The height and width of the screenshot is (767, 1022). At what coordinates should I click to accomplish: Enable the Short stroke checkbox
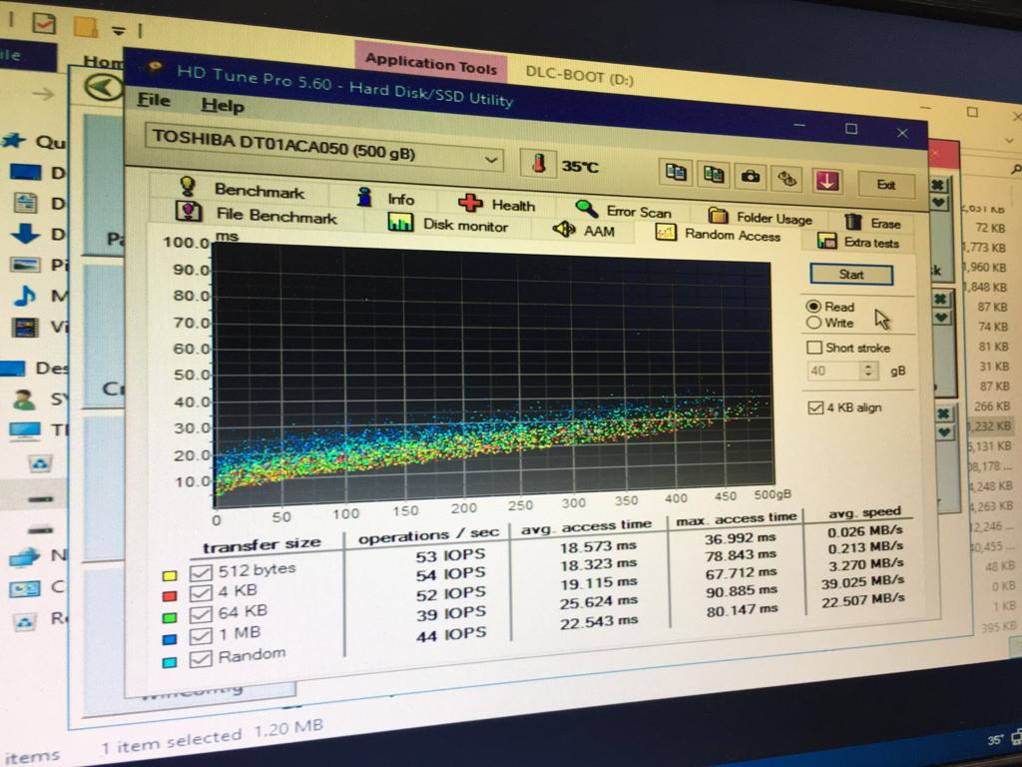pyautogui.click(x=814, y=347)
